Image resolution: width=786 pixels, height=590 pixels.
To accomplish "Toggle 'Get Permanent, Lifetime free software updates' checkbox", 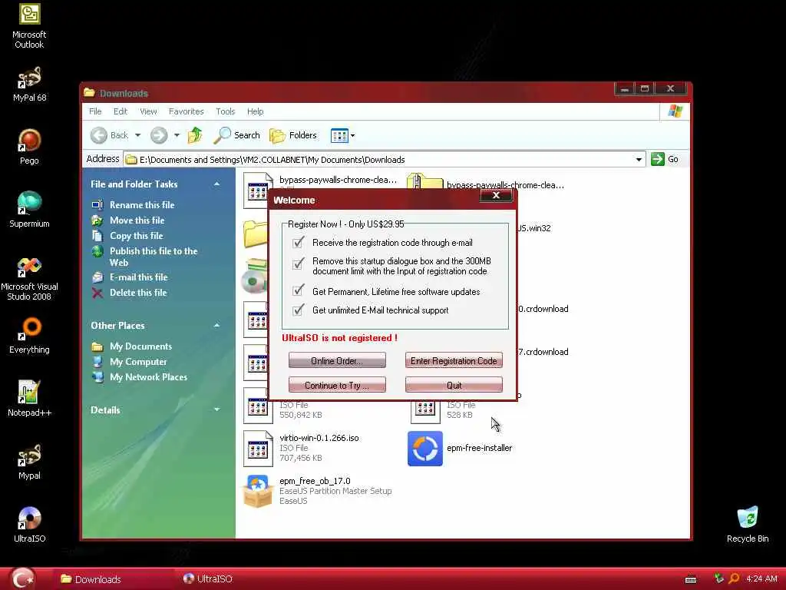I will (x=298, y=291).
